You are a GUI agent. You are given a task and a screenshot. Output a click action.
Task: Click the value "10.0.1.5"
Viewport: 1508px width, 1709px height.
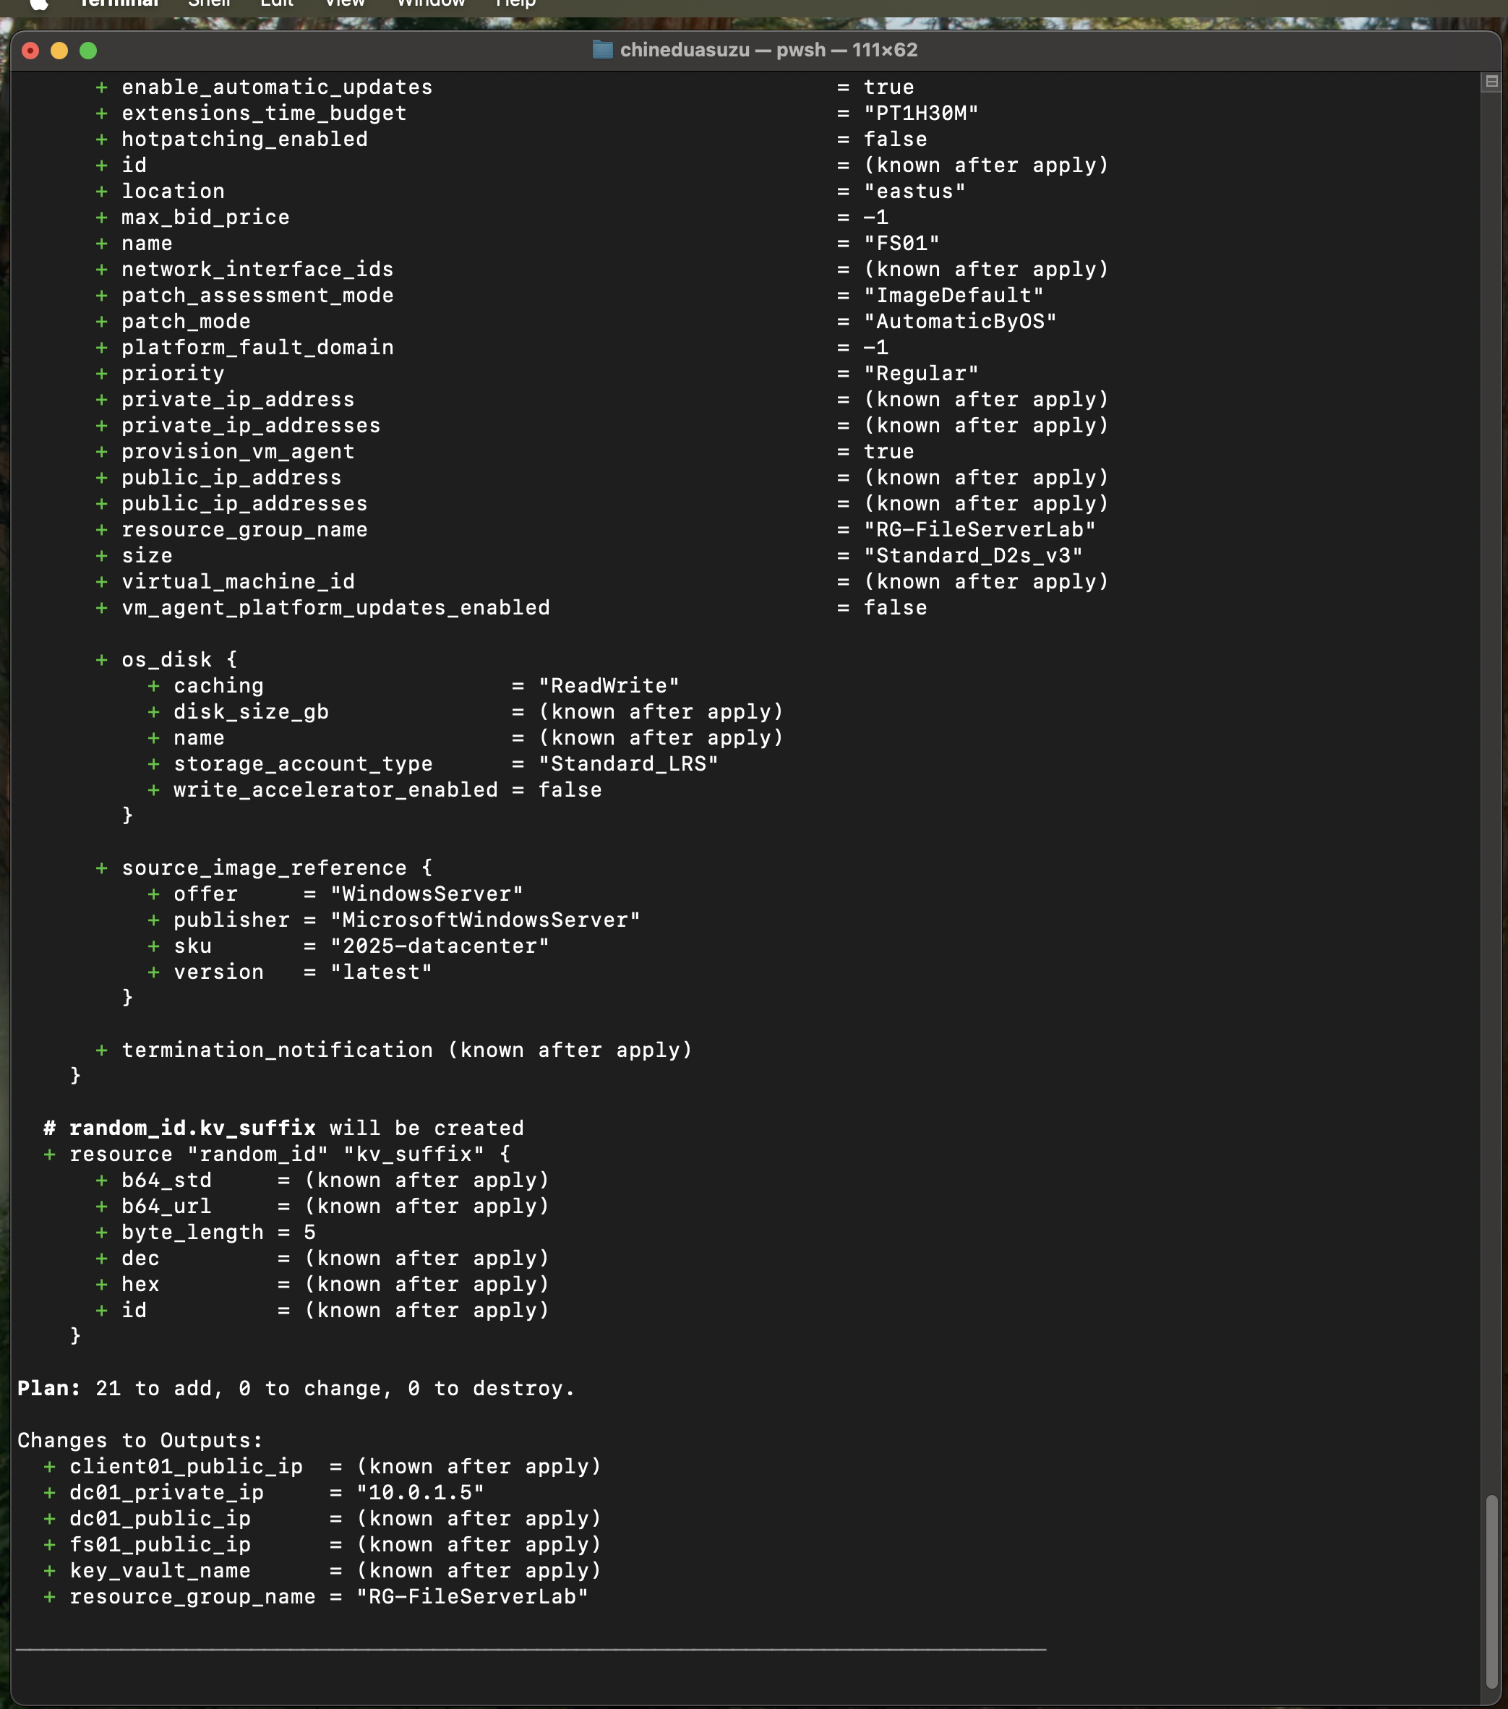click(419, 1492)
